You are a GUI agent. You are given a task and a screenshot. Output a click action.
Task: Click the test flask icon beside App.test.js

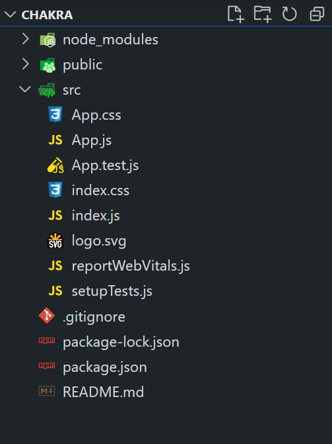pos(55,165)
